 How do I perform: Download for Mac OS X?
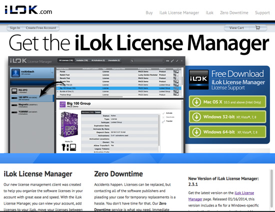click(227, 102)
